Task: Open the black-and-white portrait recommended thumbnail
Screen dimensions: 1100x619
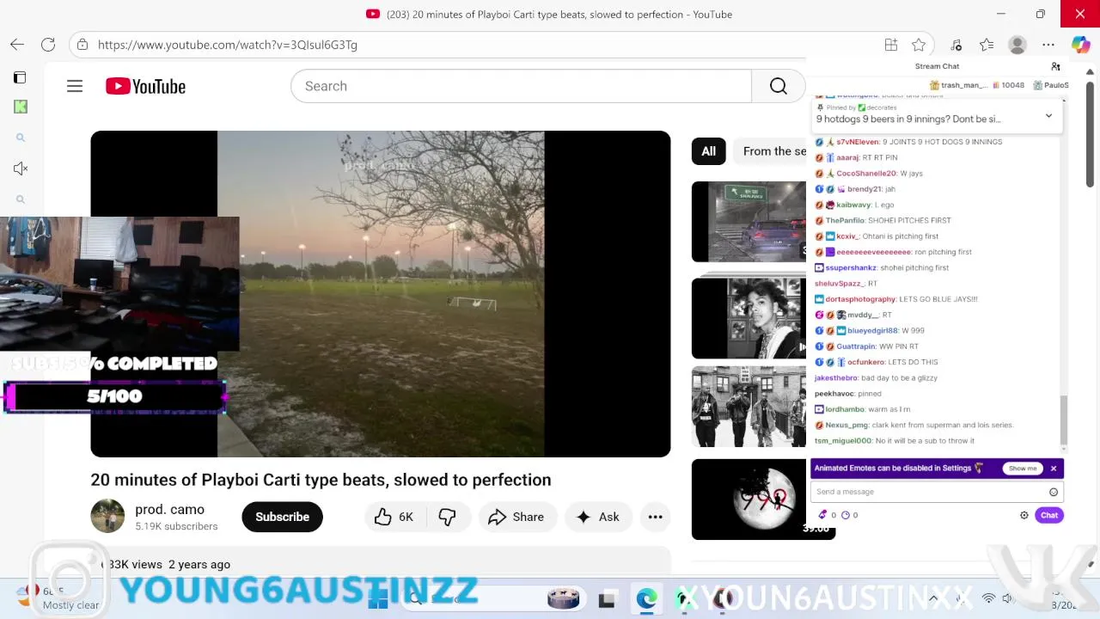Action: pyautogui.click(x=749, y=318)
